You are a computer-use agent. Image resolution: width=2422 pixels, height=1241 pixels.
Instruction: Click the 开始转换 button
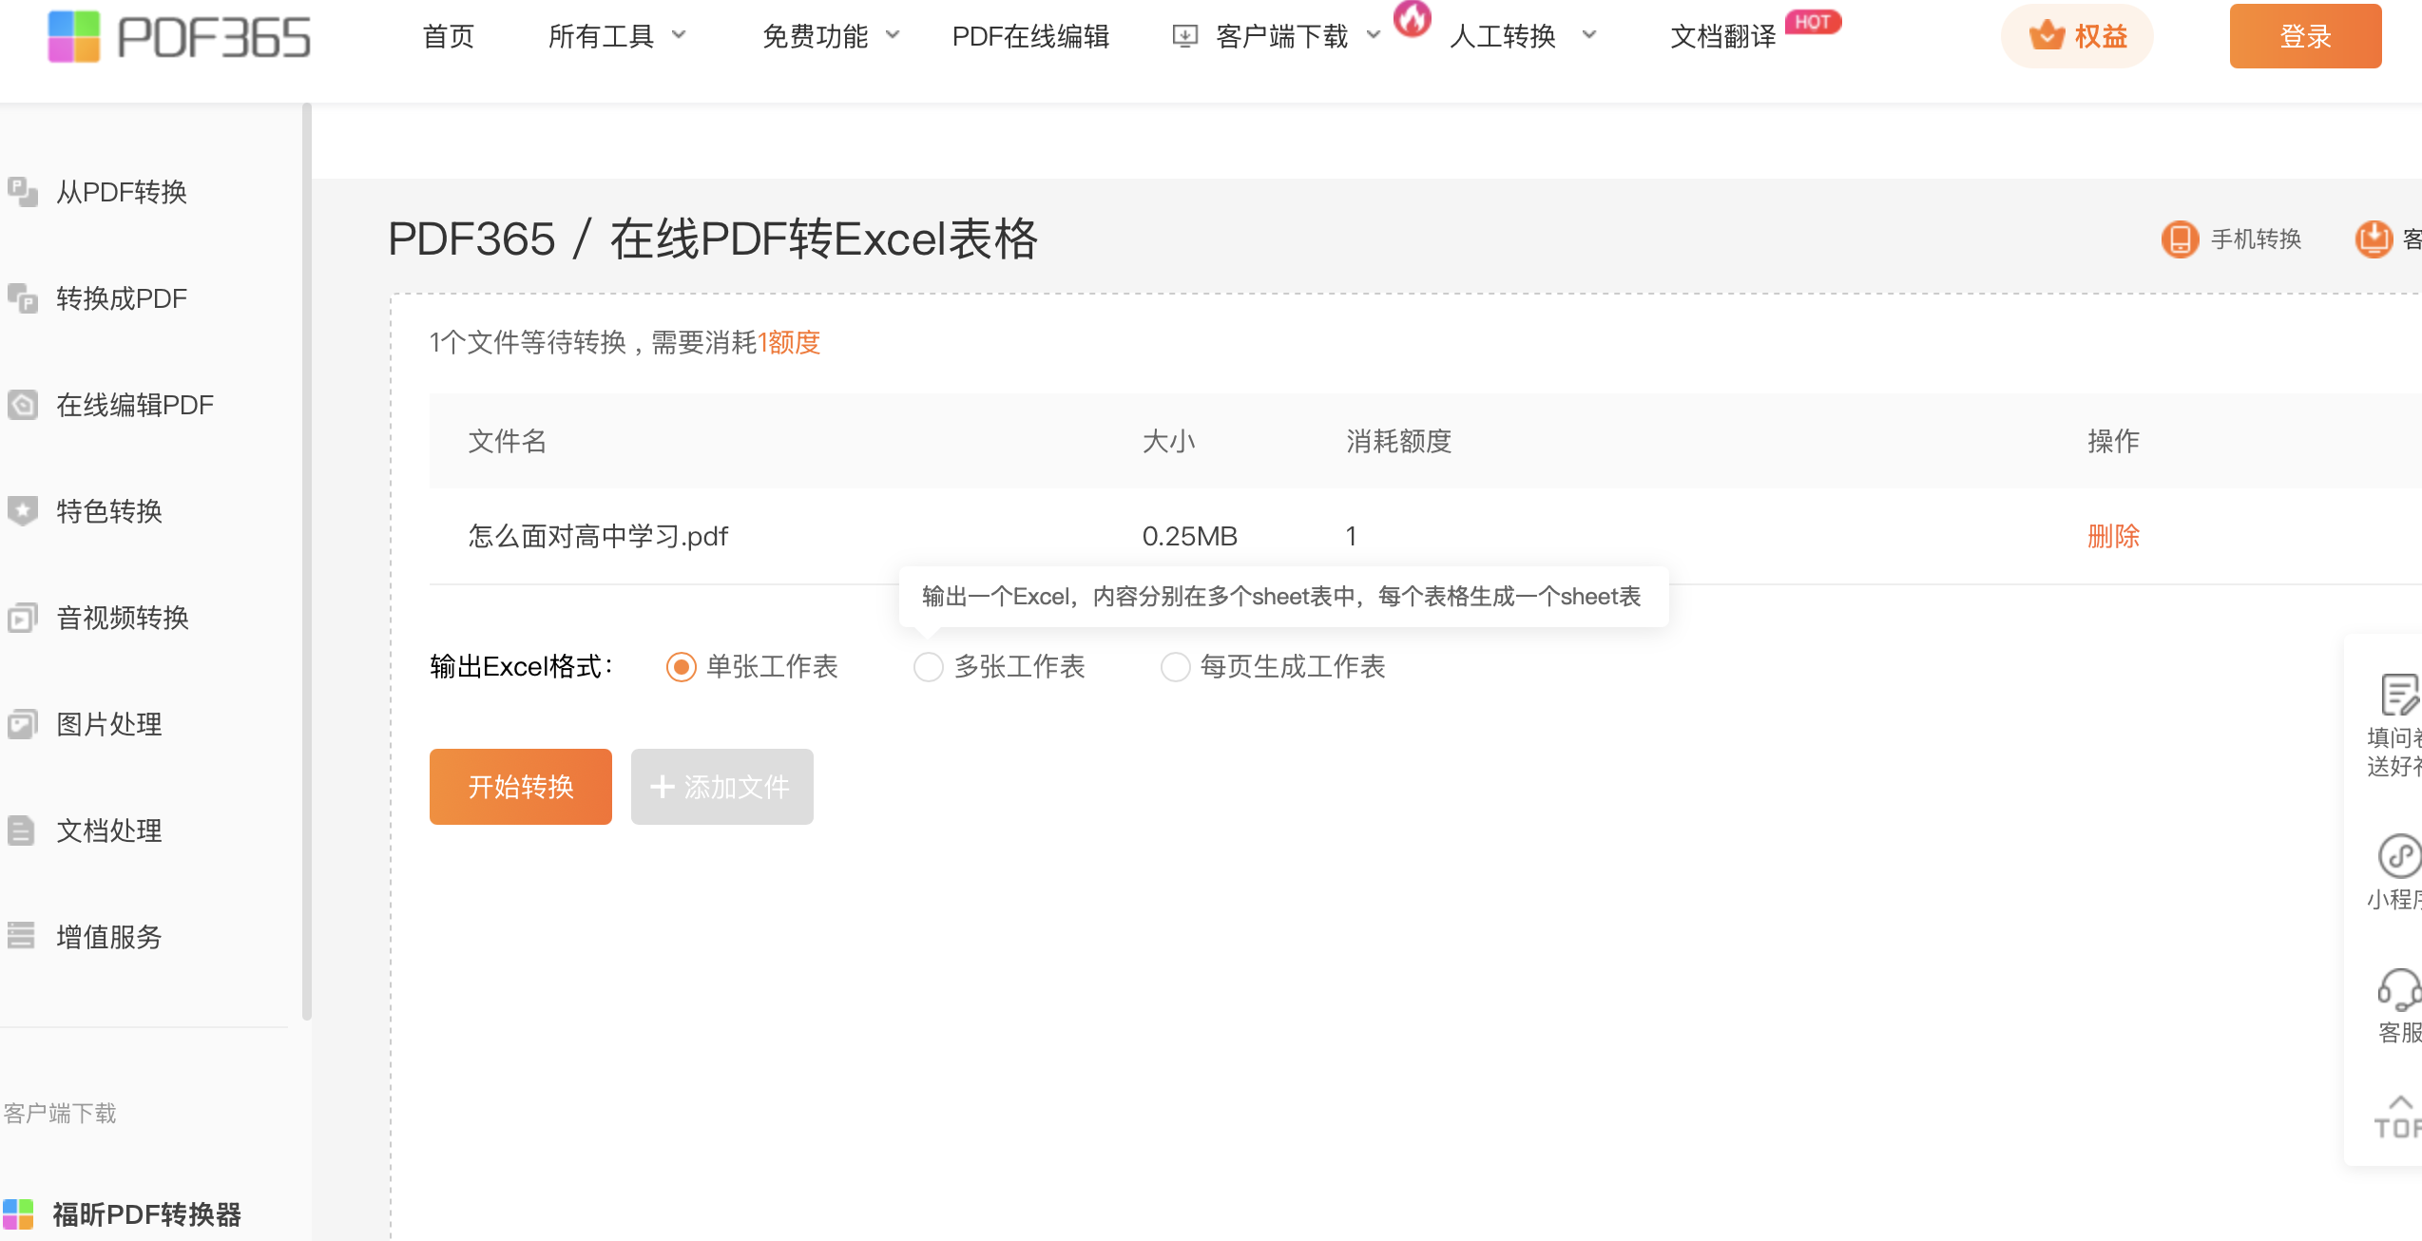521,787
